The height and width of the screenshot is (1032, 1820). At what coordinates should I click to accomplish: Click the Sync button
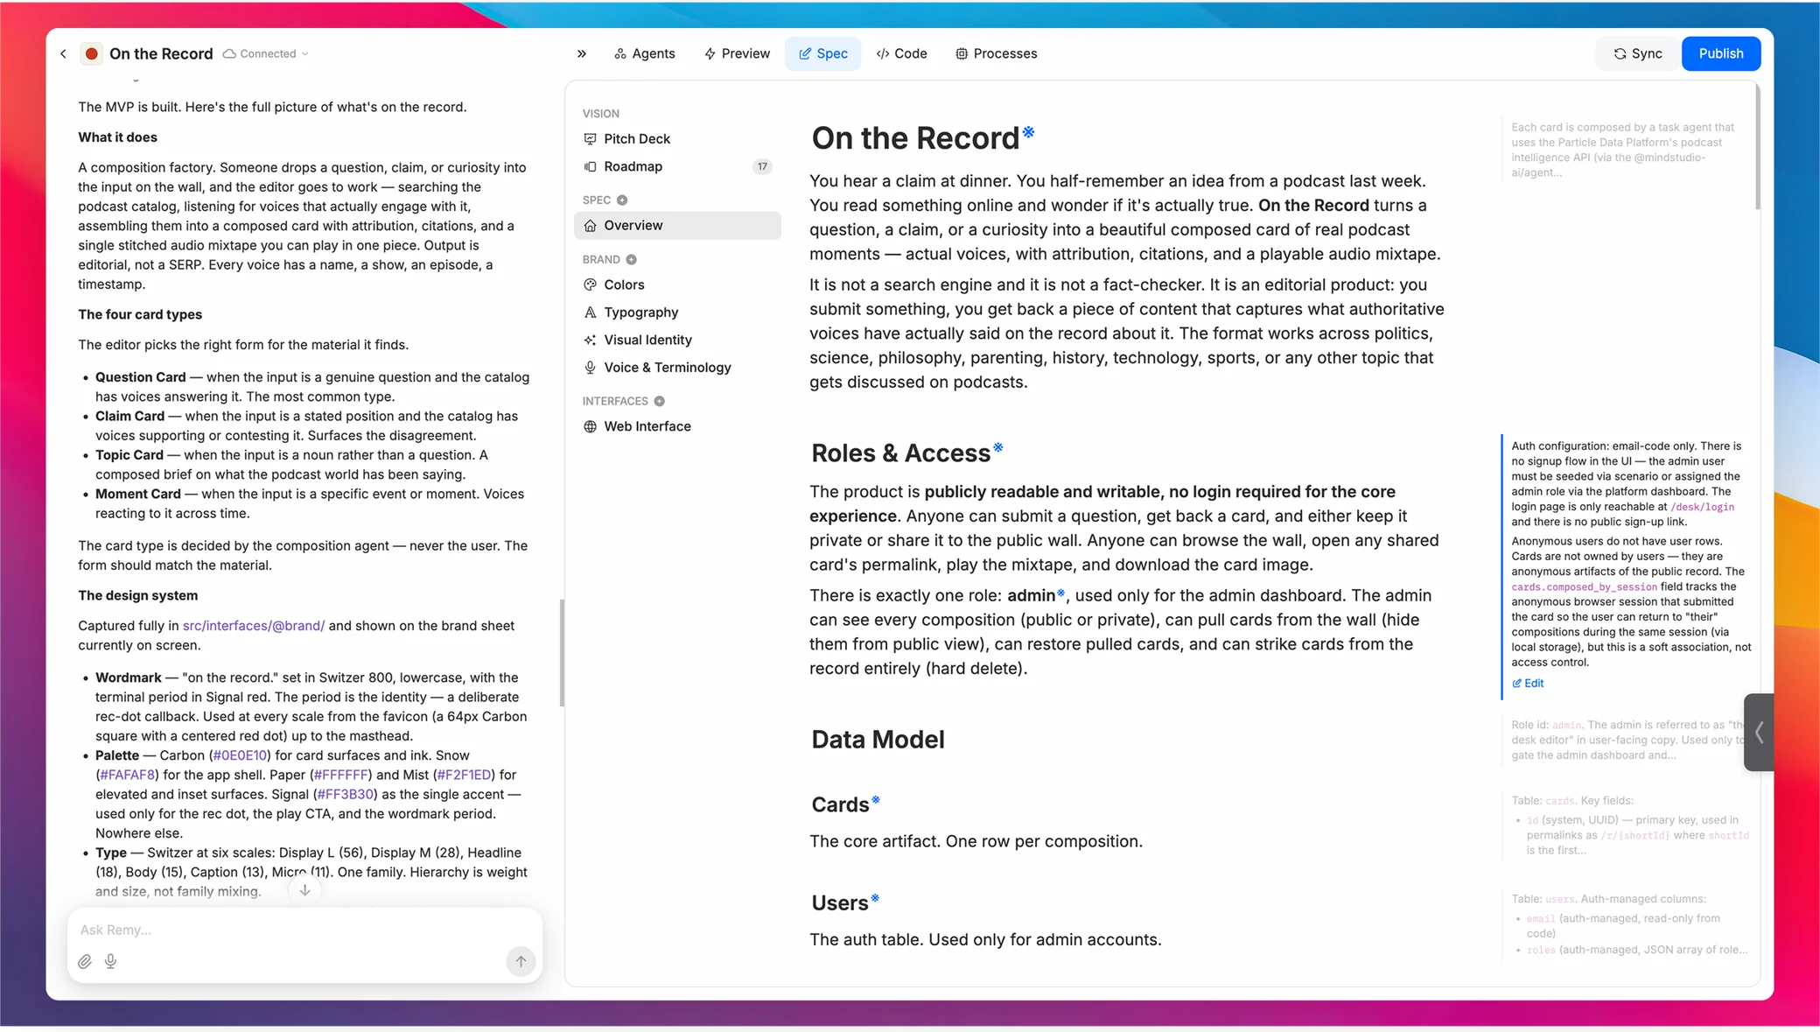pyautogui.click(x=1637, y=53)
